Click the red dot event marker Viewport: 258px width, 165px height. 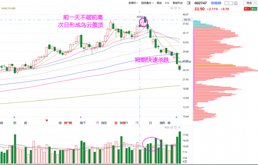pyautogui.click(x=47, y=120)
